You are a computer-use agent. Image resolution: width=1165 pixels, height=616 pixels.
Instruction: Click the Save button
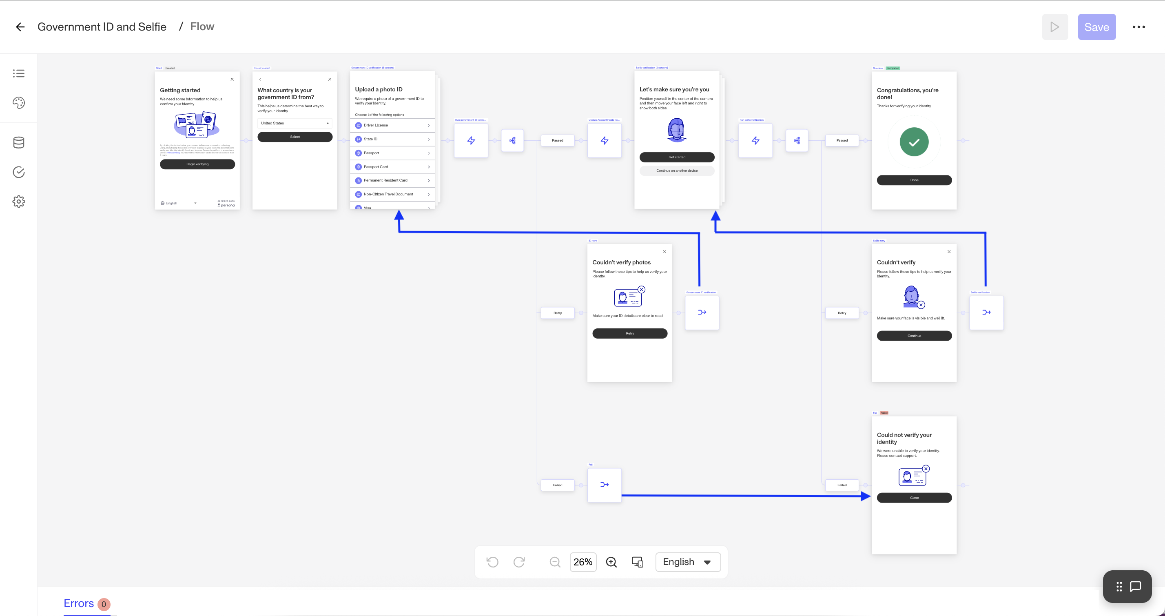(x=1096, y=27)
